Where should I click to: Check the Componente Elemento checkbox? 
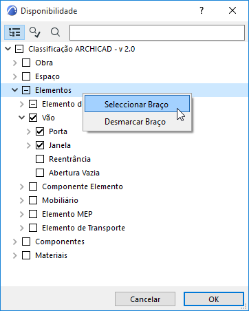click(x=33, y=186)
